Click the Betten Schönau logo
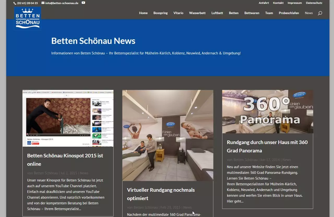The width and height of the screenshot is (334, 217). [27, 18]
